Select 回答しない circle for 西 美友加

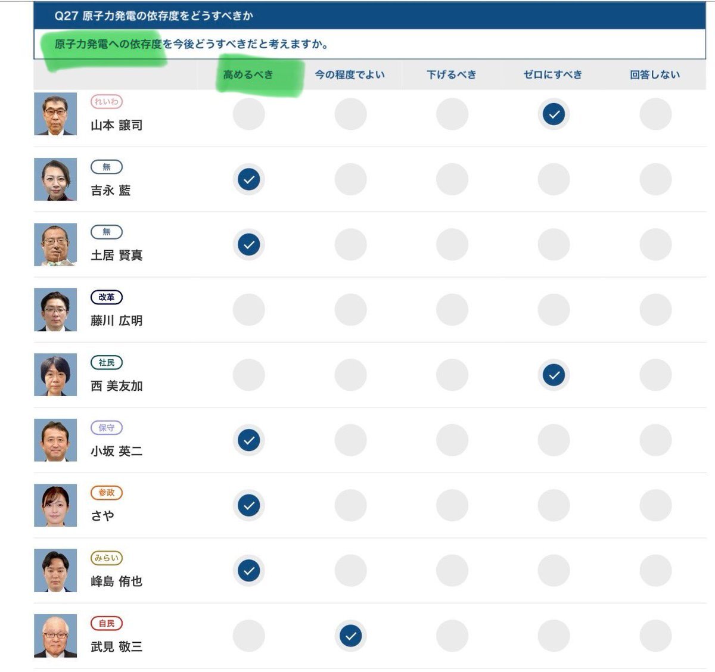tap(655, 375)
